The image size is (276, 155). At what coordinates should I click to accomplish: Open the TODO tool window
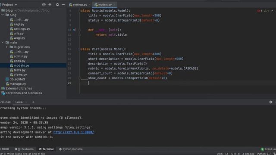[5, 149]
